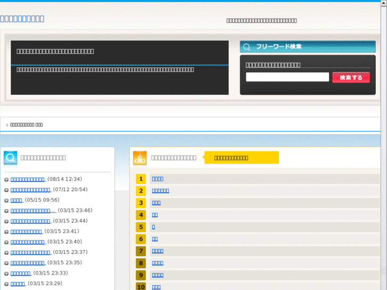Open the link in ranking row 5
The width and height of the screenshot is (387, 290).
(154, 227)
